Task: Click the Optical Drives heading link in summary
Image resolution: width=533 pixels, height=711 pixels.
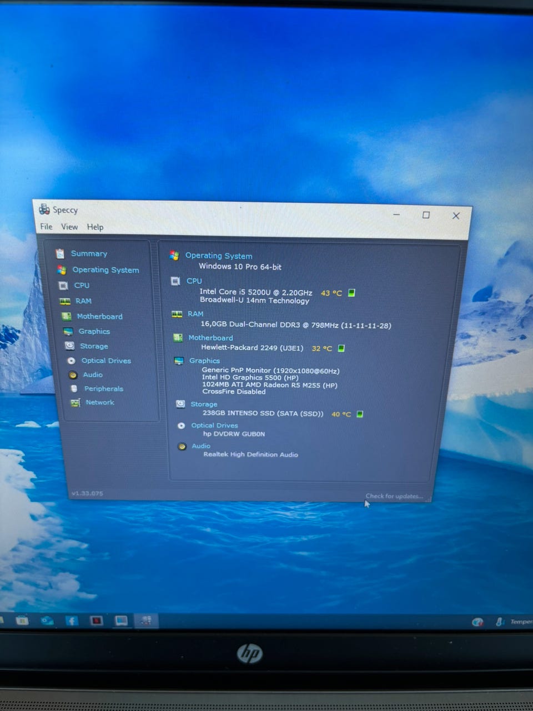Action: tap(214, 425)
